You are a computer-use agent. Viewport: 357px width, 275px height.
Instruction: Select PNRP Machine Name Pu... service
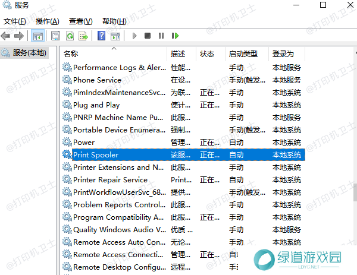click(x=183, y=117)
